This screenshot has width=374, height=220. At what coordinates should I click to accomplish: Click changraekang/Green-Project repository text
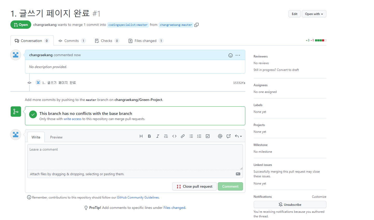tap(138, 100)
